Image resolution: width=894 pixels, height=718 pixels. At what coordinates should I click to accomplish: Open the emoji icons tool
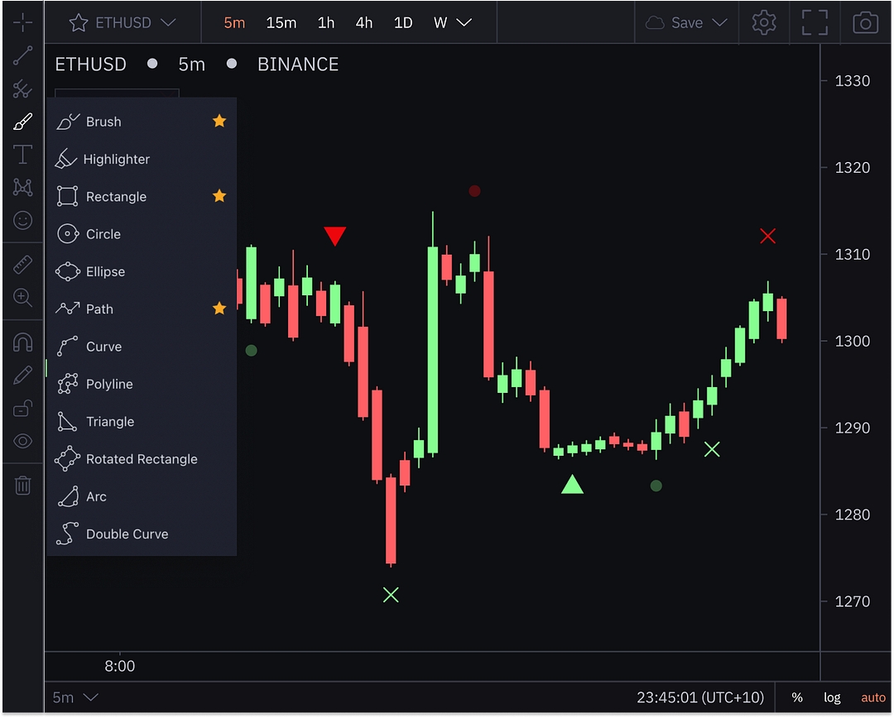click(x=22, y=220)
